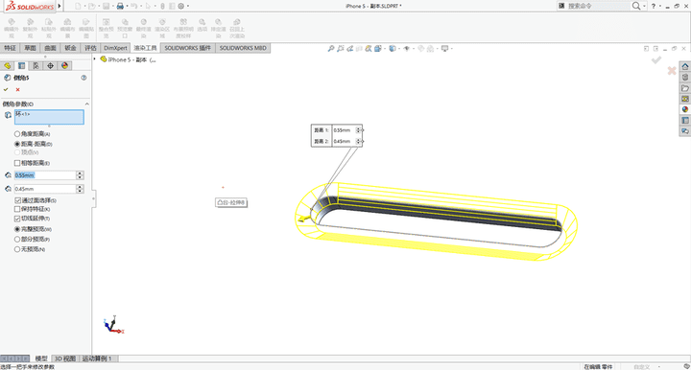Switch to the 评估 tab
This screenshot has width=691, height=370.
pos(90,48)
